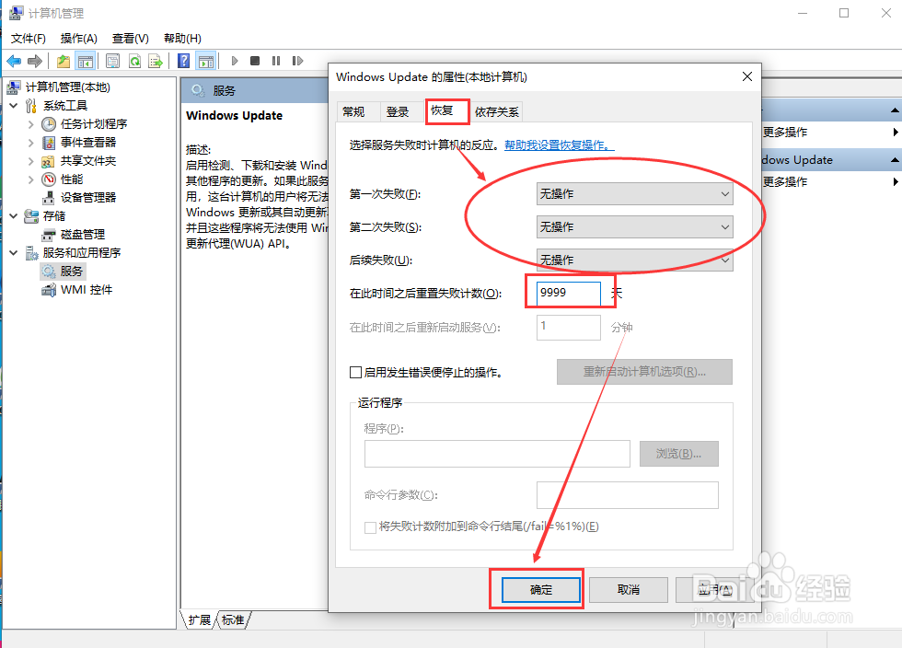The width and height of the screenshot is (902, 648).
Task: Select 系统工具 in the tree
Action: (65, 105)
